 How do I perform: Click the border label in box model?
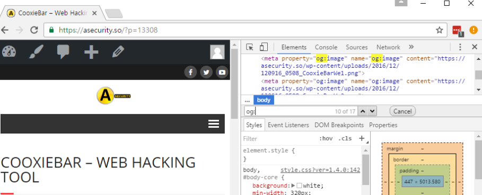[401, 159]
